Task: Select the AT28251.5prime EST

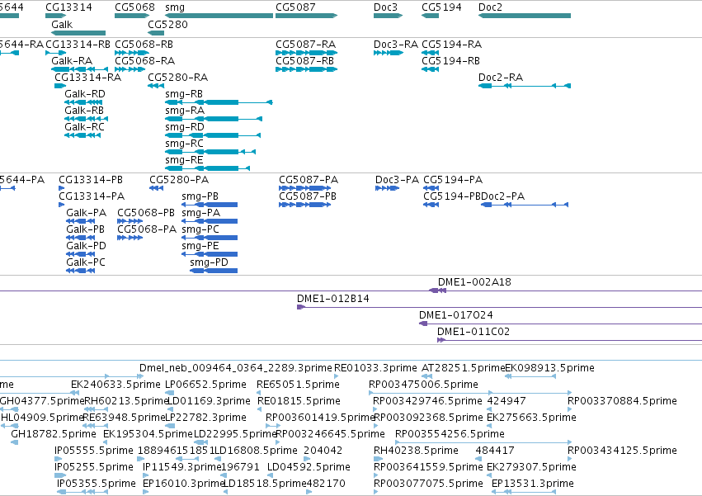Action: pos(427,377)
